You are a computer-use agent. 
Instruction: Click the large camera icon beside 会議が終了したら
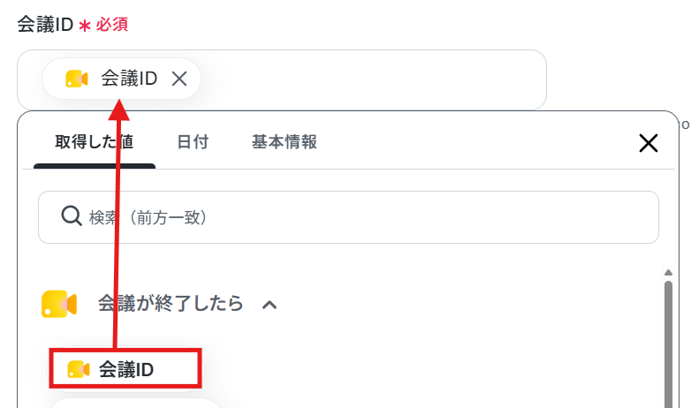59,304
